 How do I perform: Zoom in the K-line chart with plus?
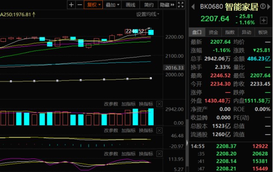point(71,5)
